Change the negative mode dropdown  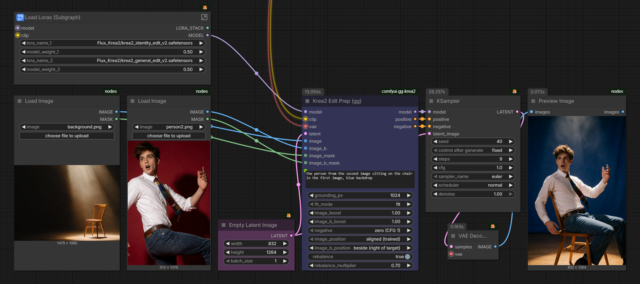[x=360, y=231]
